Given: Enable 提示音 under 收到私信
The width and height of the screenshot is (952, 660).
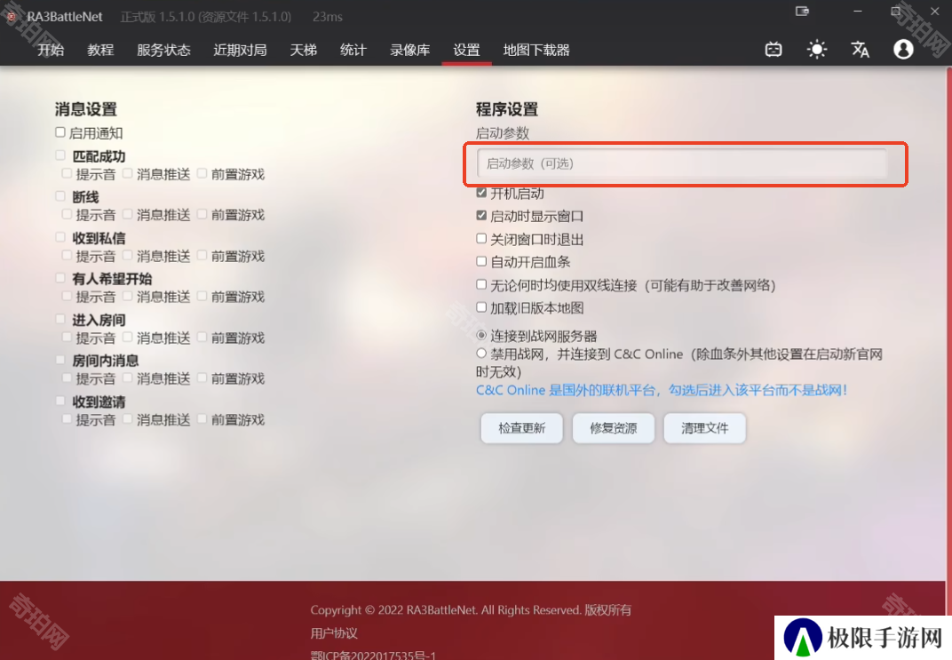Looking at the screenshot, I should coord(67,256).
